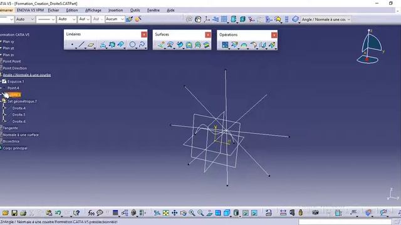This screenshot has width=401, height=225.
Task: Open the Fichier menu
Action: (x=53, y=10)
